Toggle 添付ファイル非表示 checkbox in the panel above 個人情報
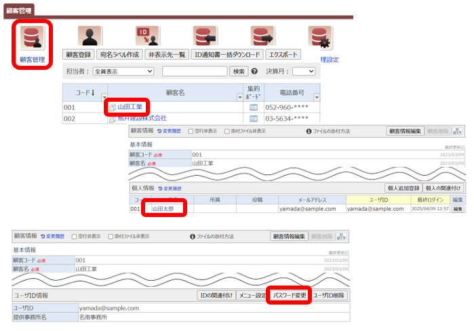This screenshot has width=474, height=331. pos(227,131)
